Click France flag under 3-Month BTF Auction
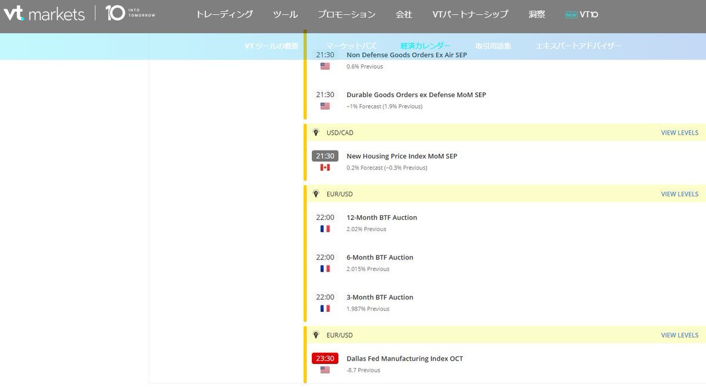 pos(325,309)
